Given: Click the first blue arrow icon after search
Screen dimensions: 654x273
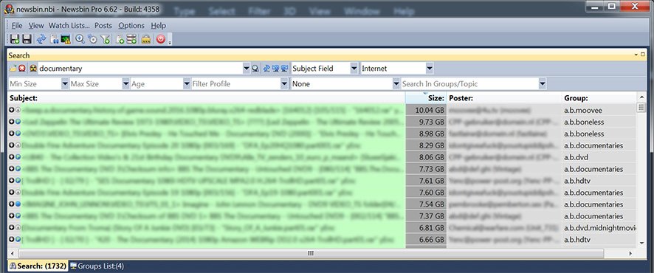Looking at the screenshot, I should 267,69.
